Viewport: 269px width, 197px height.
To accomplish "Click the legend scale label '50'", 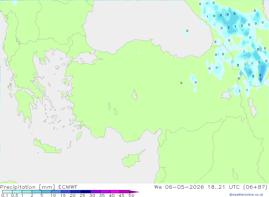I will point(132,195).
